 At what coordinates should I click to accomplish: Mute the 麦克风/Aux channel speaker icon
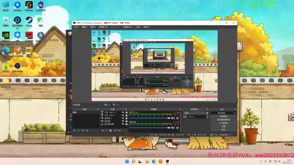point(173,118)
